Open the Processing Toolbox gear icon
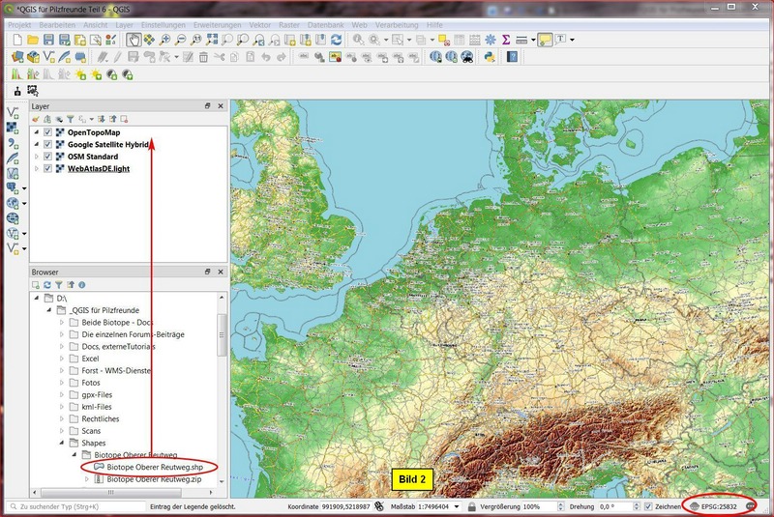 (490, 40)
